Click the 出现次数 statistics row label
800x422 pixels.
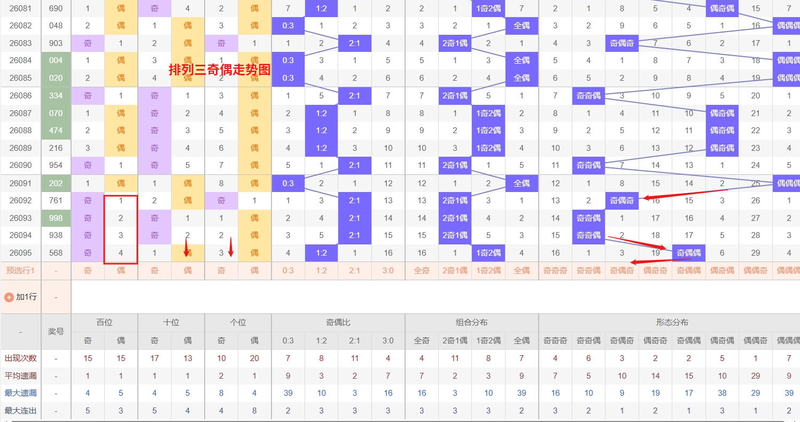click(20, 358)
